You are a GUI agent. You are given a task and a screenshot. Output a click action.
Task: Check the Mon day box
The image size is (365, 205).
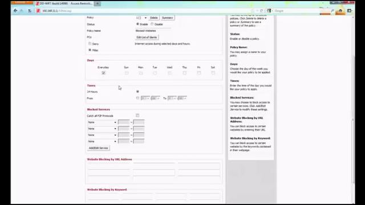tap(141, 73)
